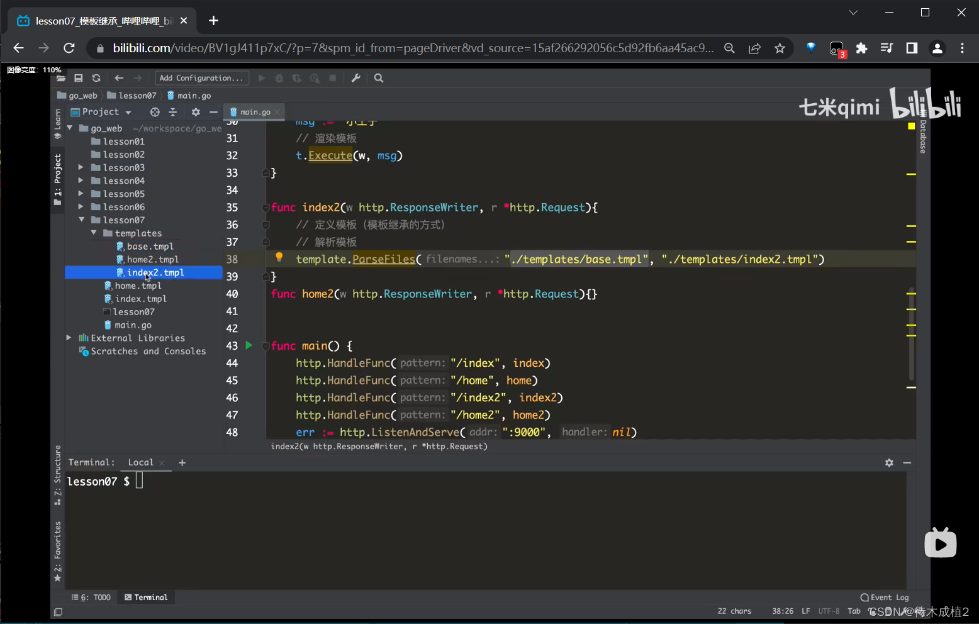Click the synchronize refresh toolbar icon
The height and width of the screenshot is (624, 979).
[96, 78]
